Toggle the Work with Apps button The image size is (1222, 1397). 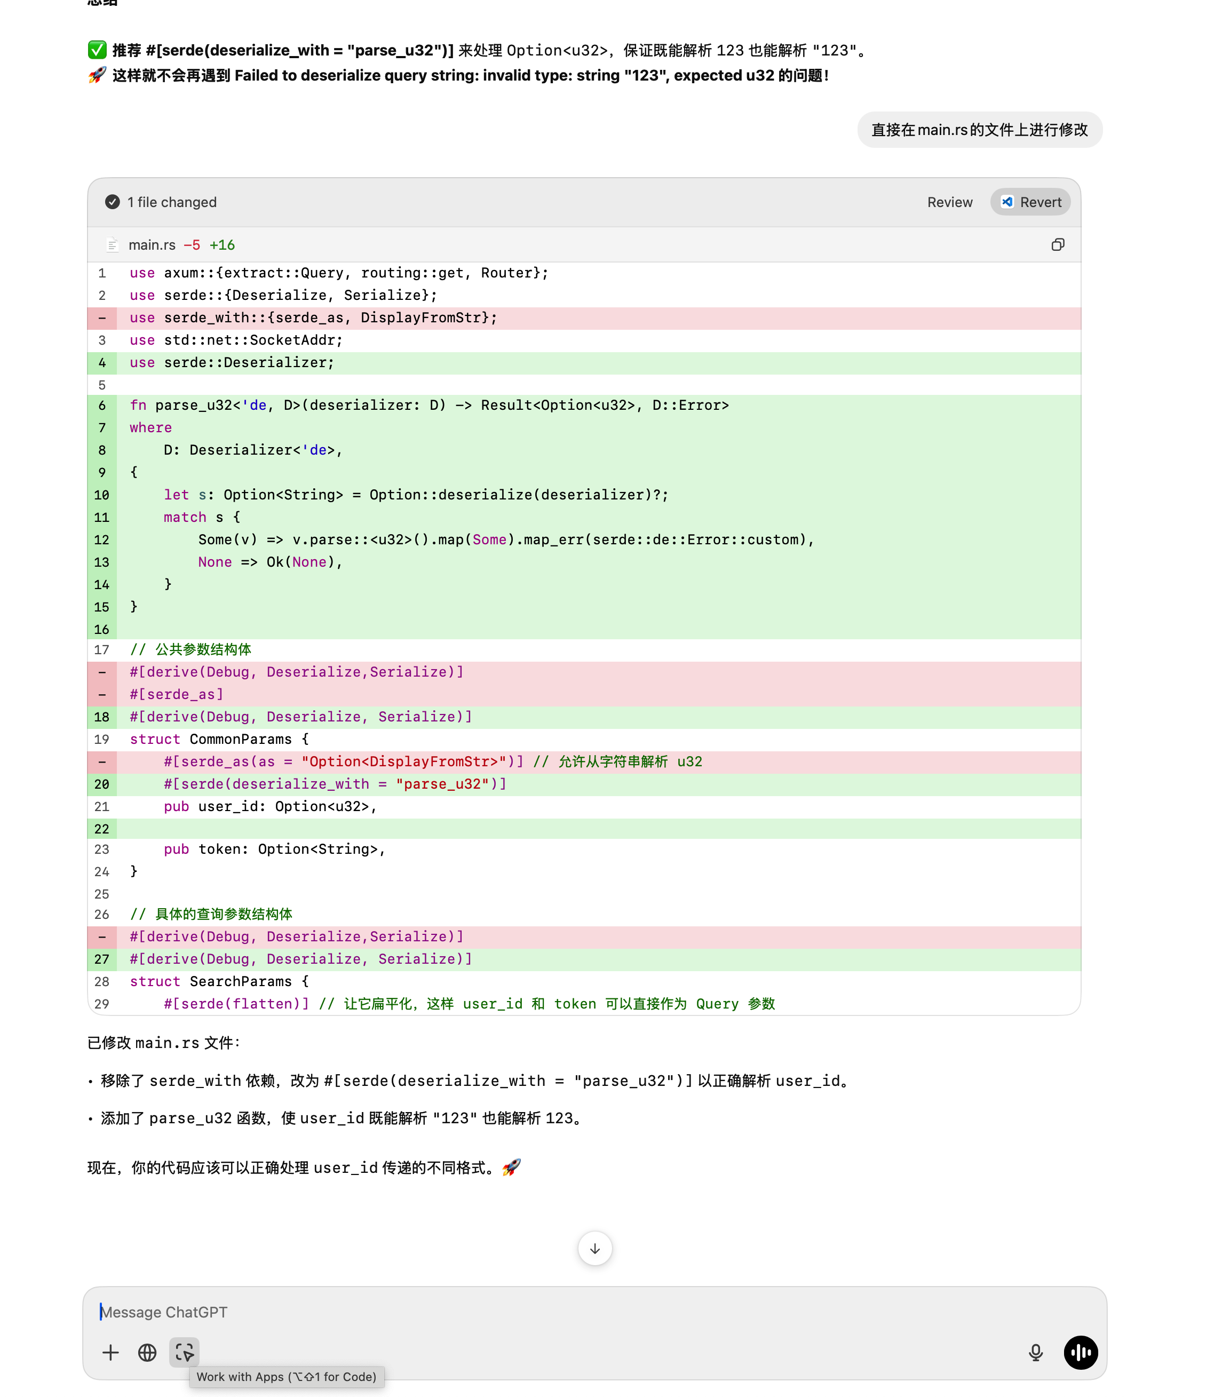184,1352
